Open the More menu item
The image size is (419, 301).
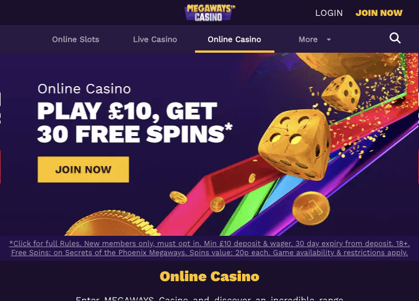pos(308,40)
